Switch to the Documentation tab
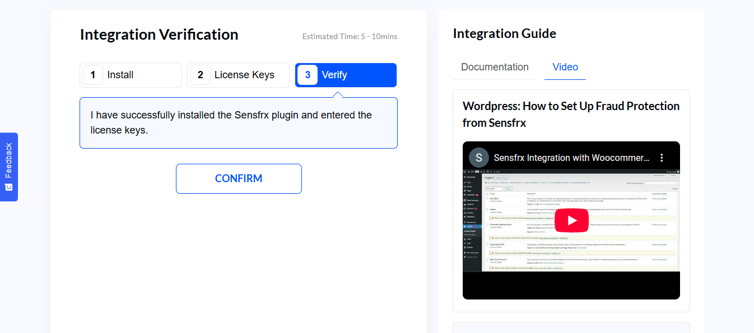Image resolution: width=754 pixels, height=333 pixels. 495,67
